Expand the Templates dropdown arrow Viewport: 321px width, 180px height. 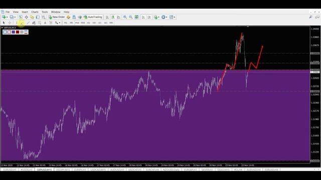(175, 17)
